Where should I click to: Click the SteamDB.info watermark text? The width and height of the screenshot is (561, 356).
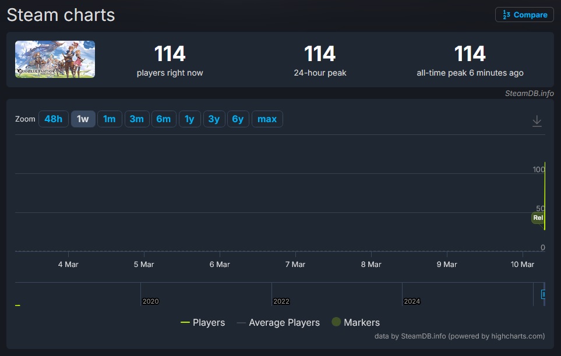tap(529, 93)
